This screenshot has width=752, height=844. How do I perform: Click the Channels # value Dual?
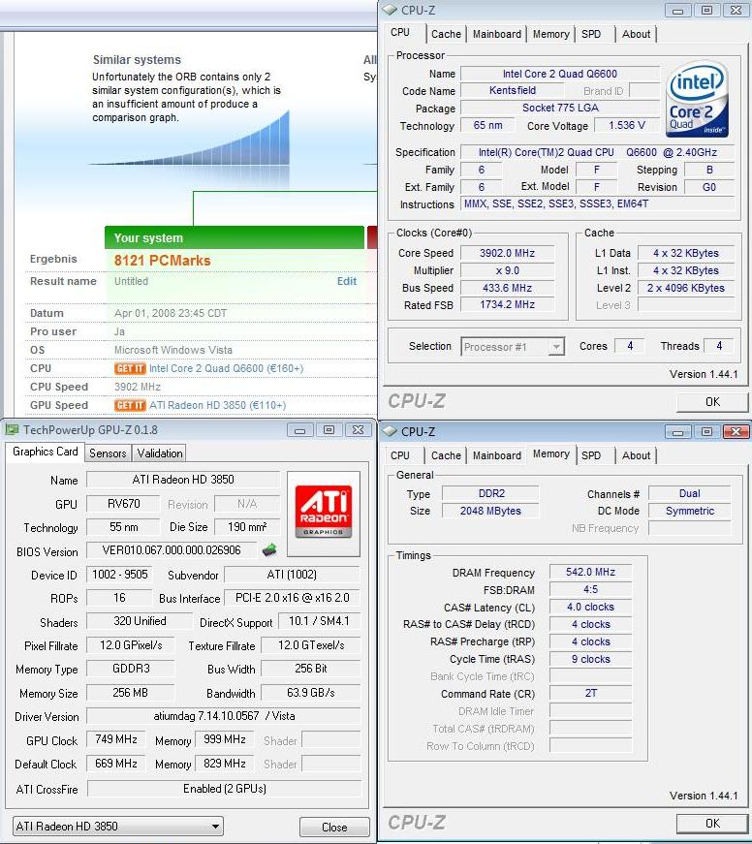tap(690, 493)
